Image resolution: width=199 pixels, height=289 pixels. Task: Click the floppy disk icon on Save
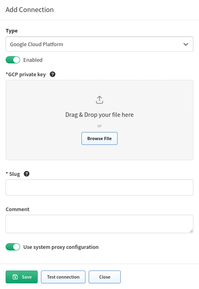click(15, 277)
